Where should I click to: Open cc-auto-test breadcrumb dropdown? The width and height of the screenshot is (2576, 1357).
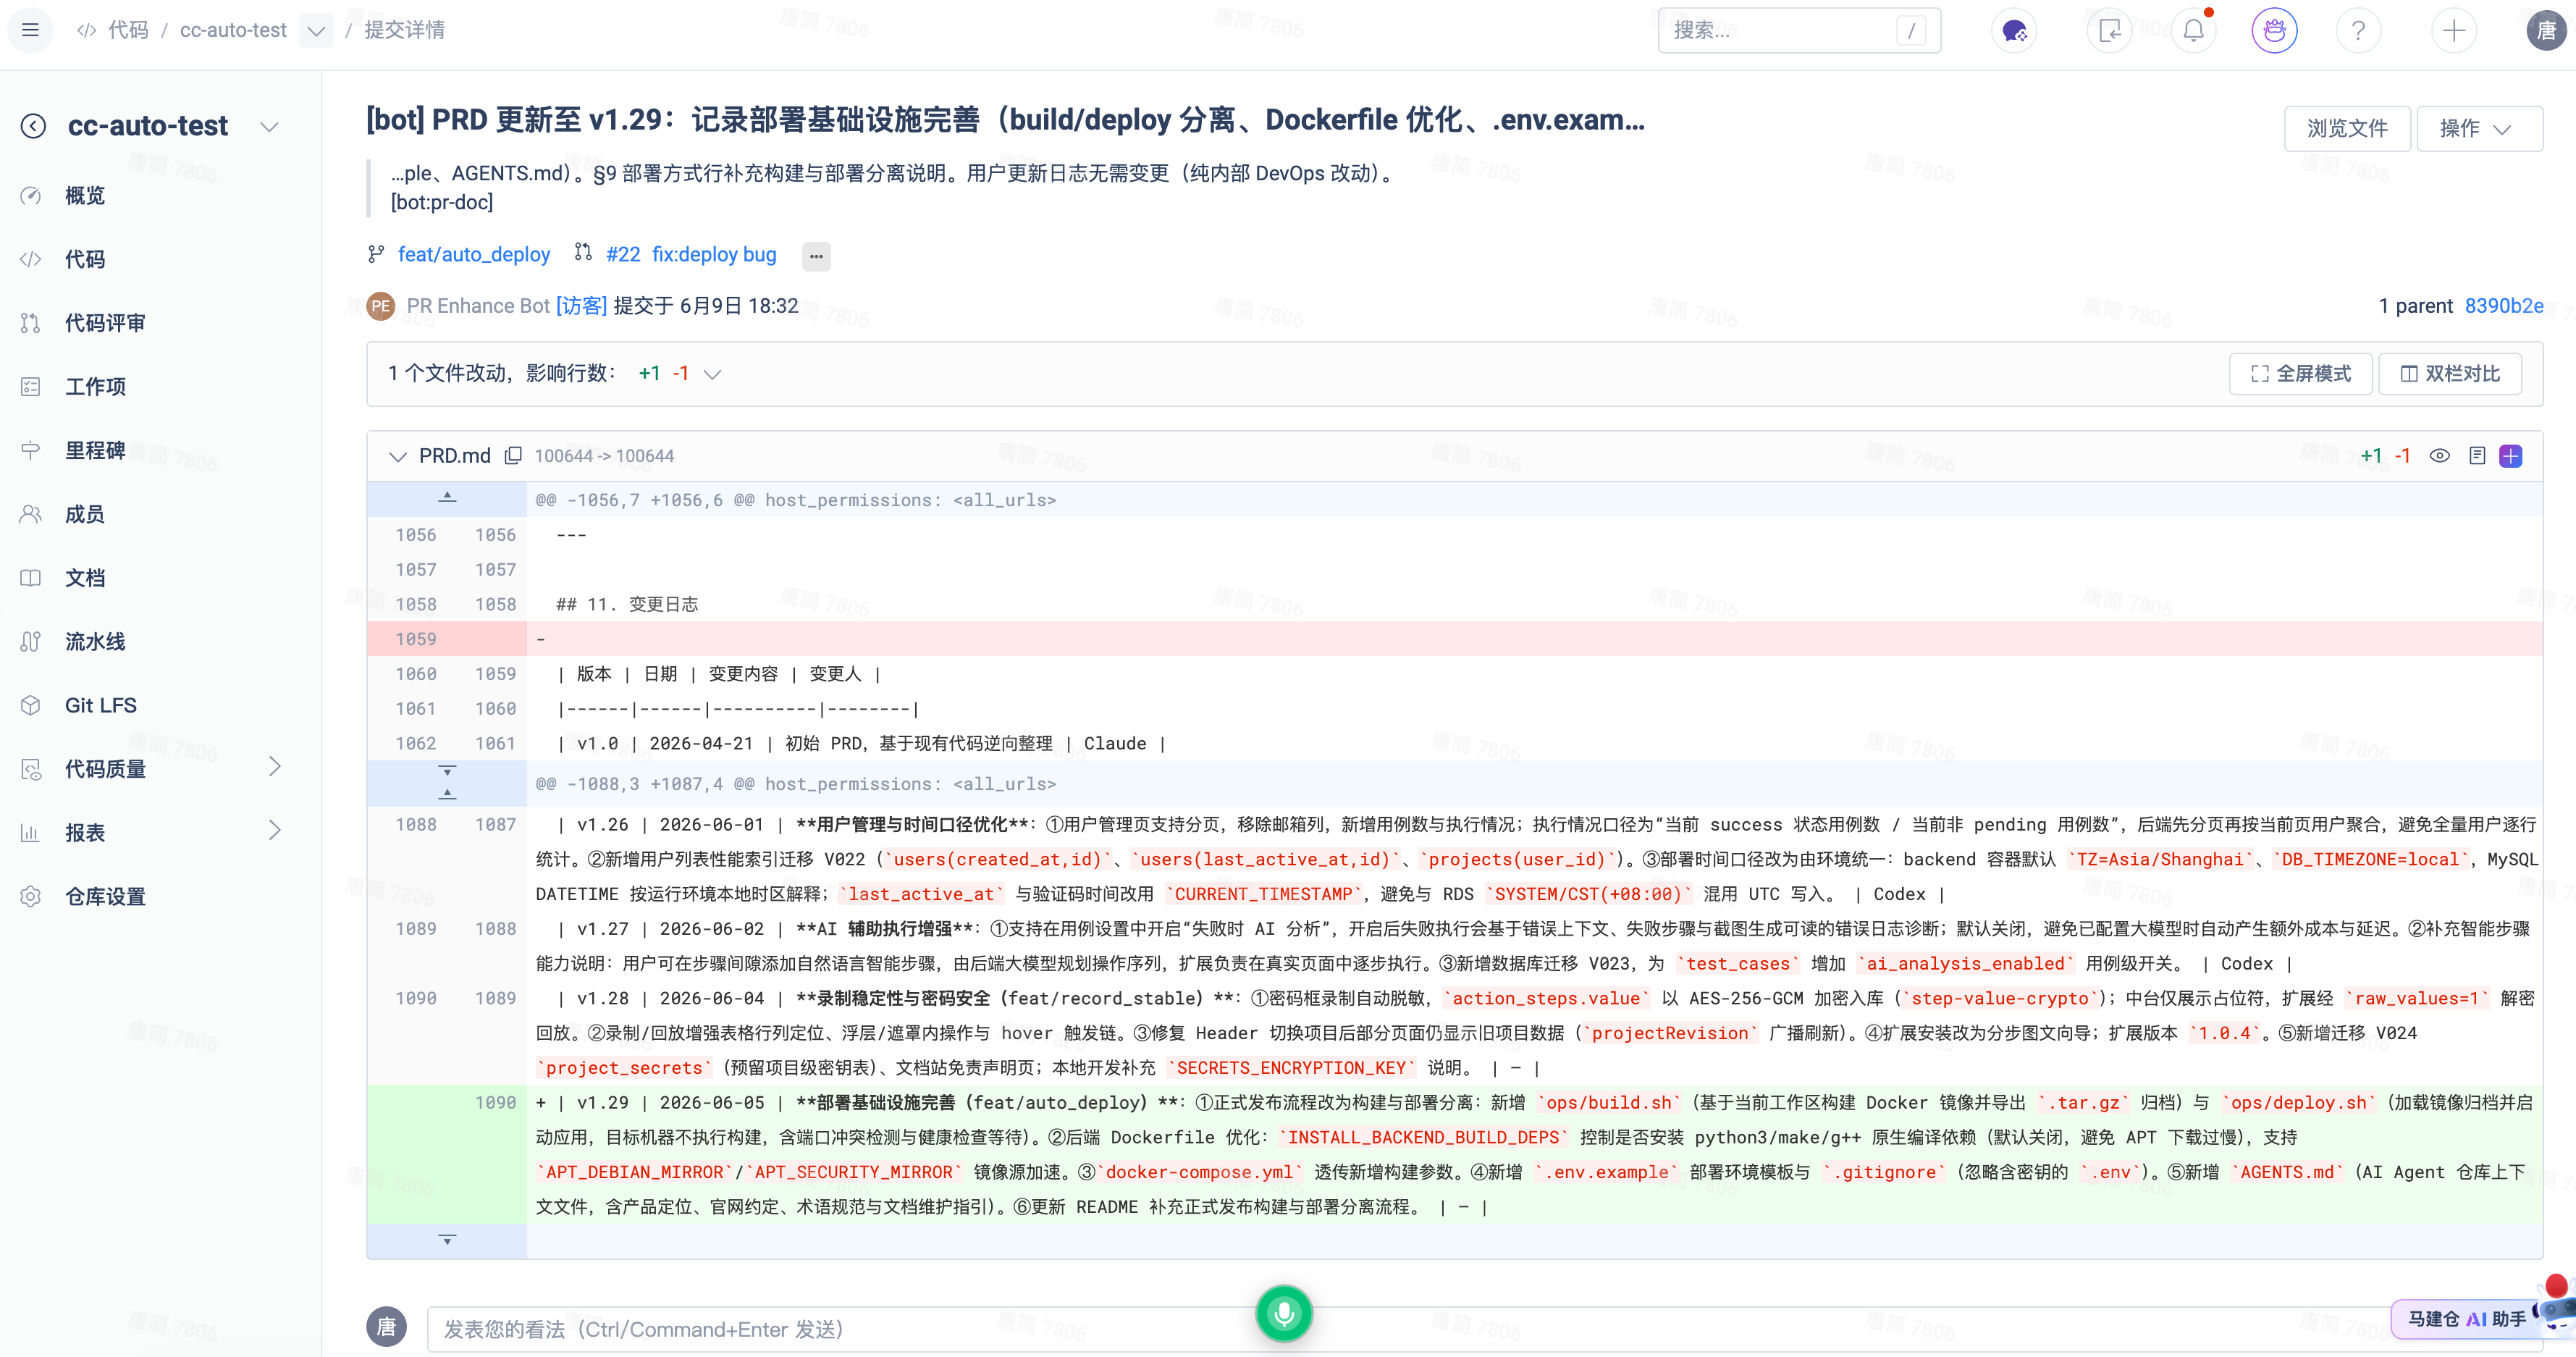[x=316, y=31]
